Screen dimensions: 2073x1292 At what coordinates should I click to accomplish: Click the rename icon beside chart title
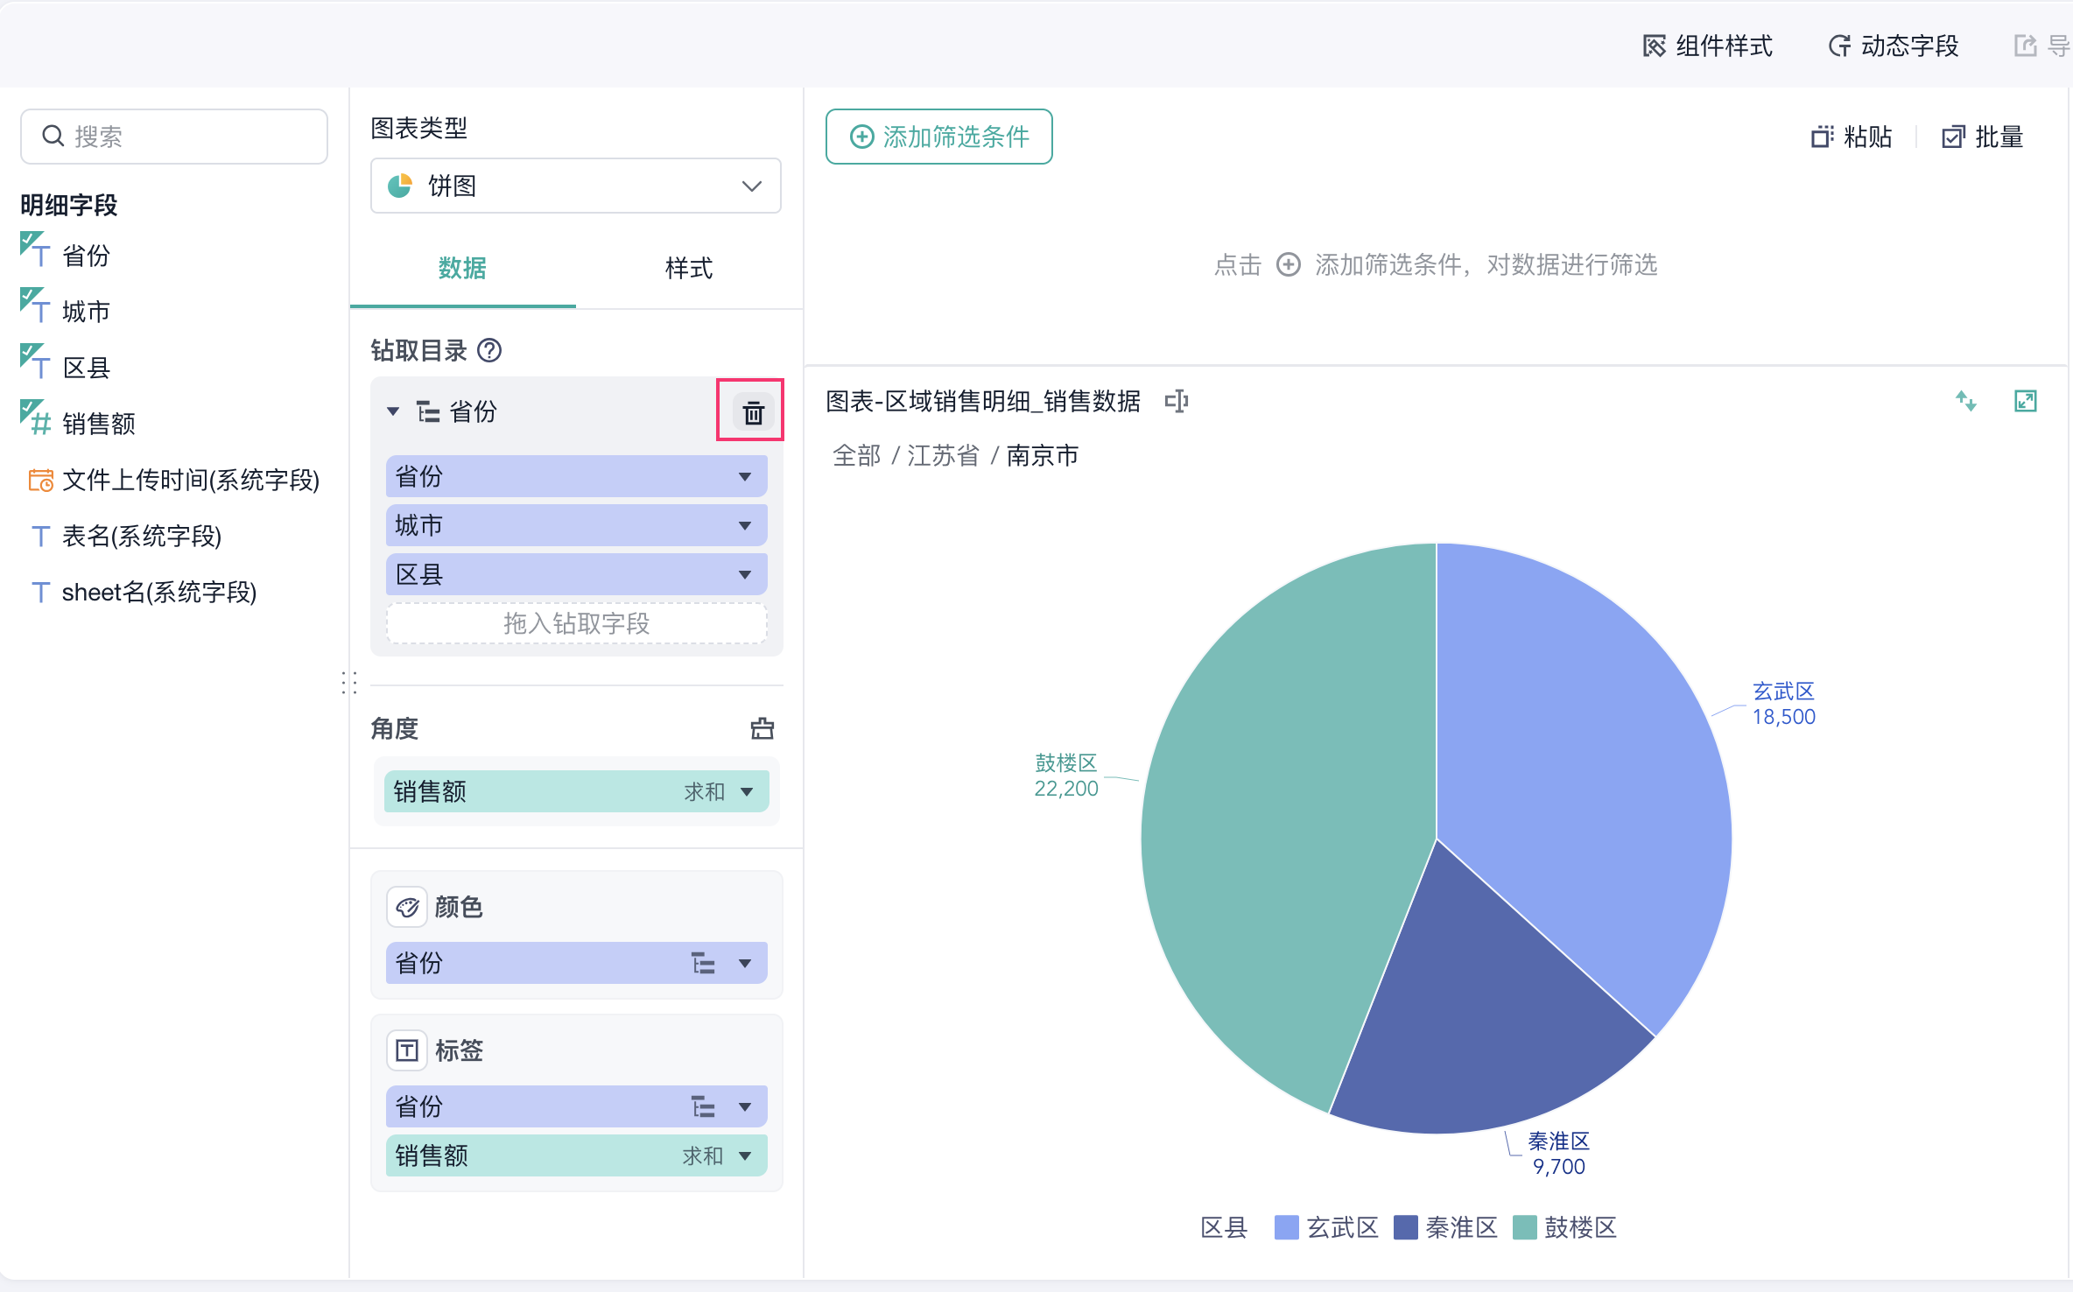tap(1177, 401)
